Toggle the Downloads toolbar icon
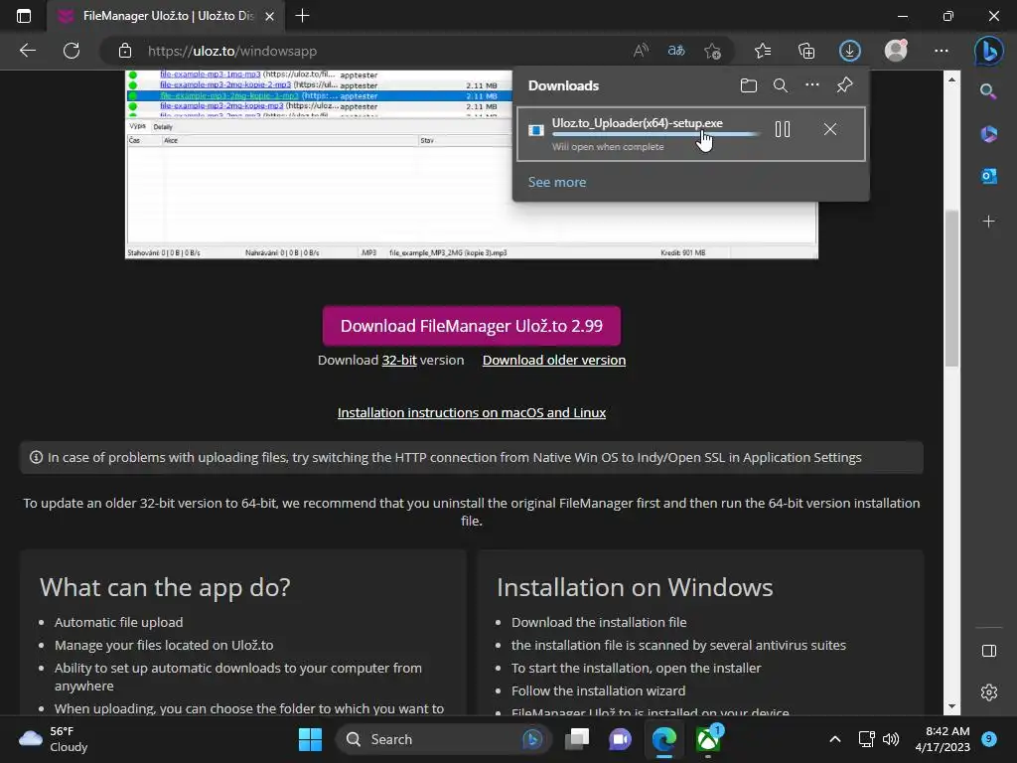 850,51
